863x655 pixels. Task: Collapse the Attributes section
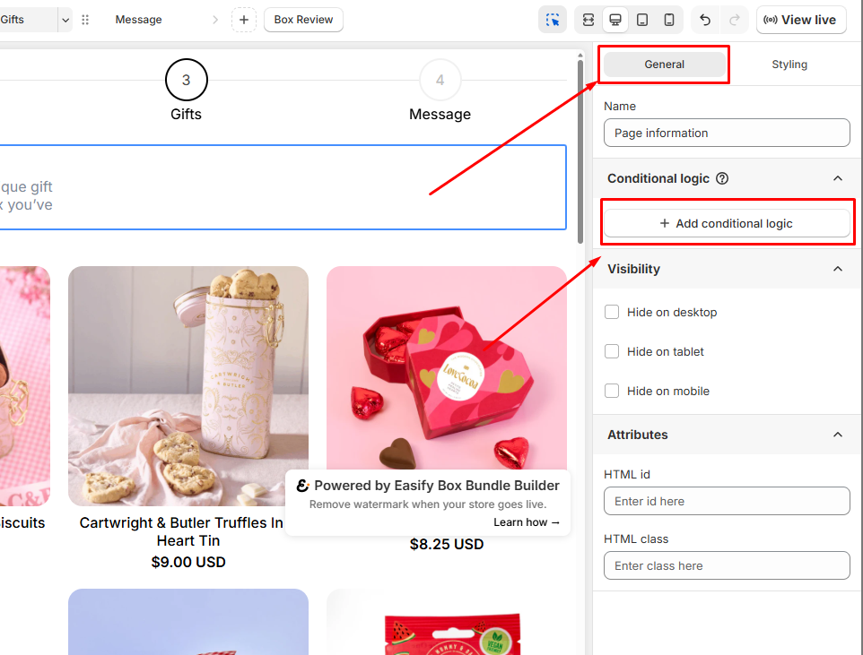tap(837, 435)
